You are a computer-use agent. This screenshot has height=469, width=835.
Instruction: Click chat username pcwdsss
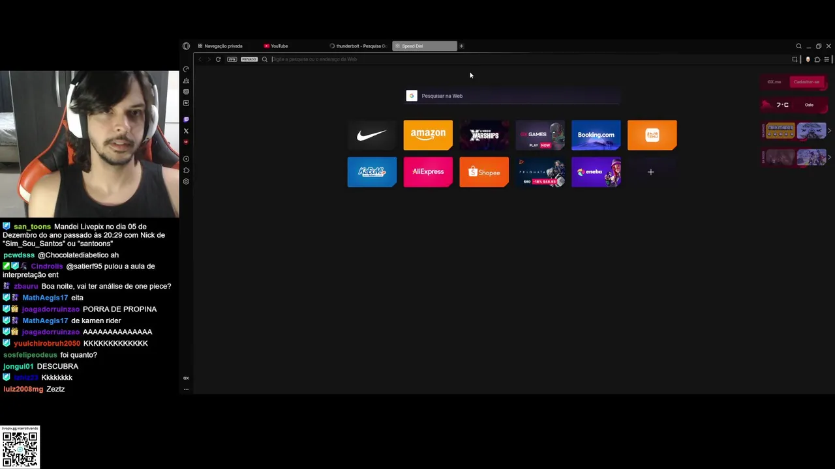[19, 255]
